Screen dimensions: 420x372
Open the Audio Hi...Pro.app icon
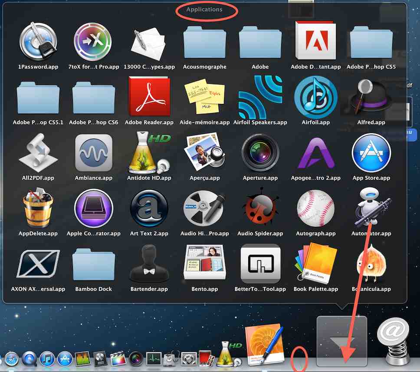pyautogui.click(x=204, y=208)
